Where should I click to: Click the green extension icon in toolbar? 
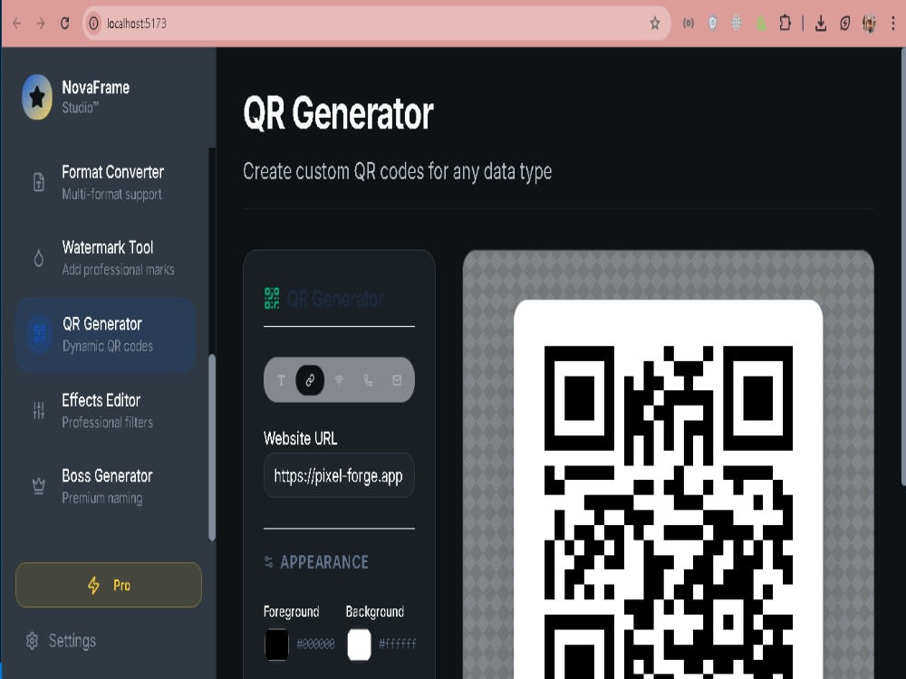coord(761,24)
